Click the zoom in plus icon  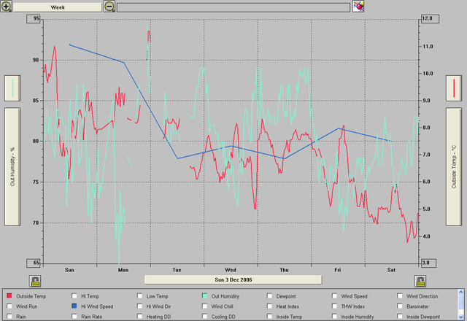pos(7,6)
